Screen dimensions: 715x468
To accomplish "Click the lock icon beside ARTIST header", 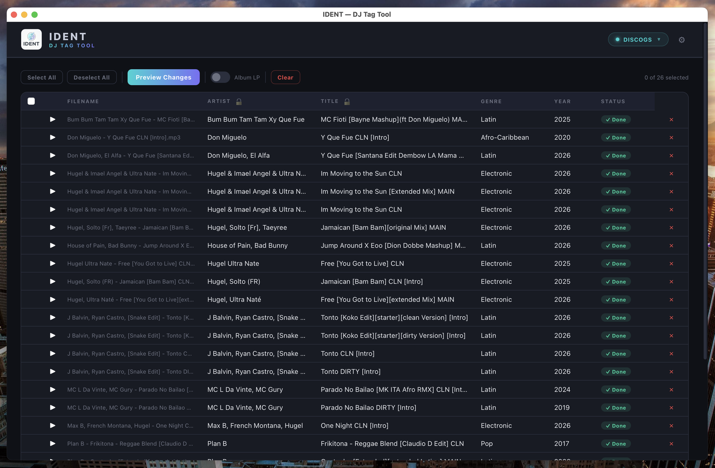I will 239,102.
